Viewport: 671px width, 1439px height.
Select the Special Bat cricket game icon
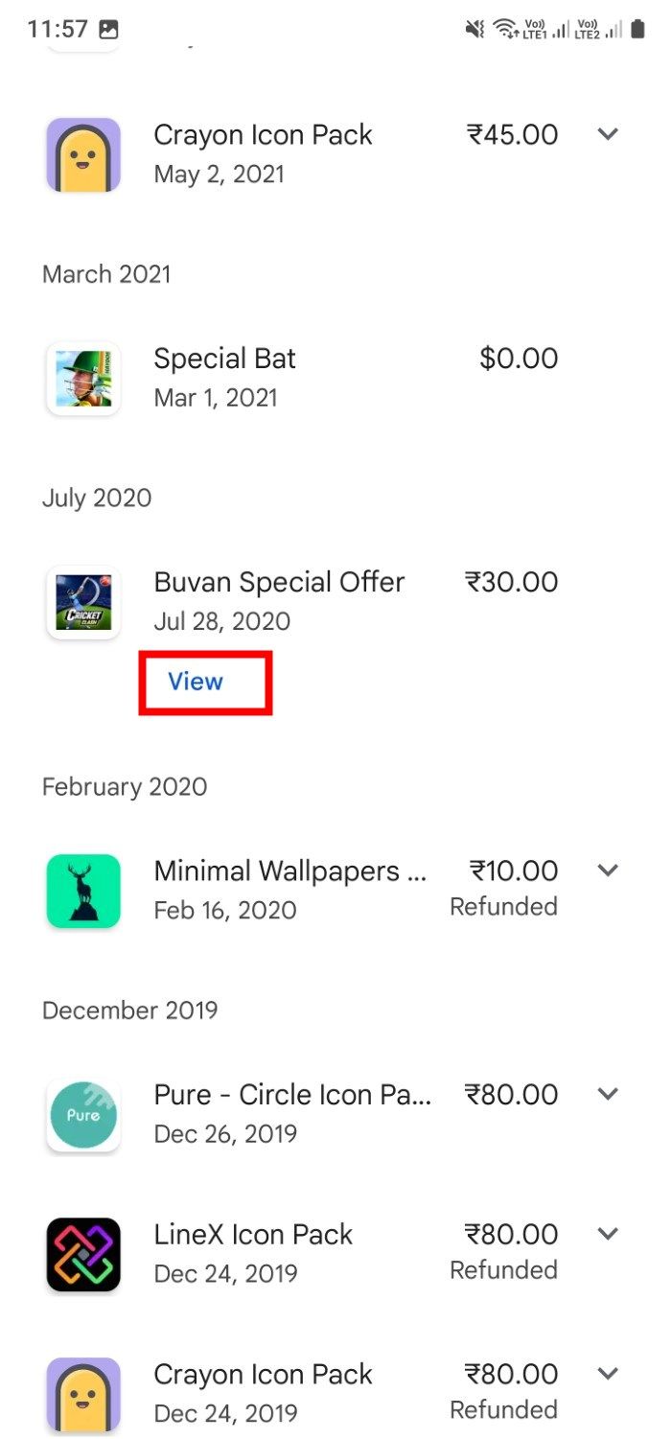(83, 378)
